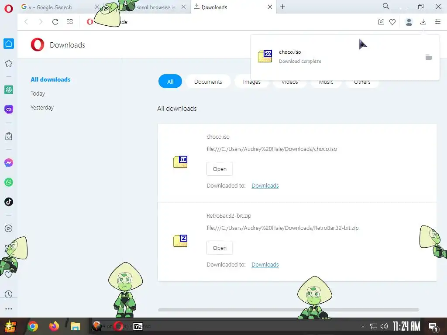Open WhatsApp in sidebar
The image size is (447, 335).
(x=9, y=182)
